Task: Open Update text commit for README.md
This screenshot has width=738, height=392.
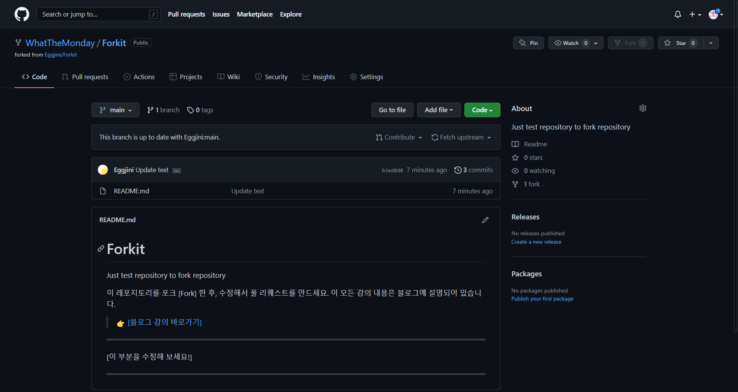Action: pos(248,191)
